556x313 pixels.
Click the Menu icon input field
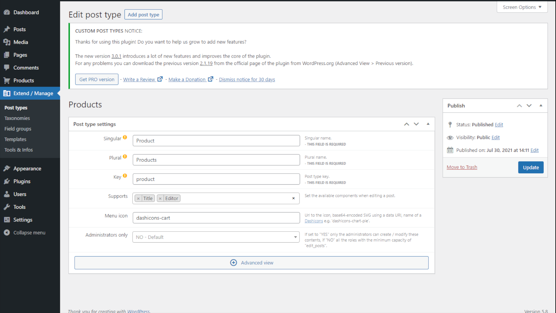tap(216, 218)
